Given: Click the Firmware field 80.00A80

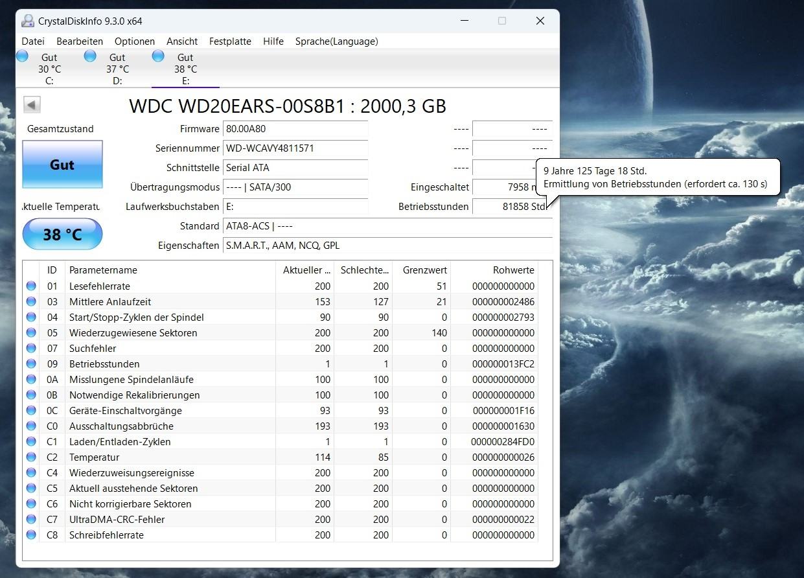Looking at the screenshot, I should (295, 129).
